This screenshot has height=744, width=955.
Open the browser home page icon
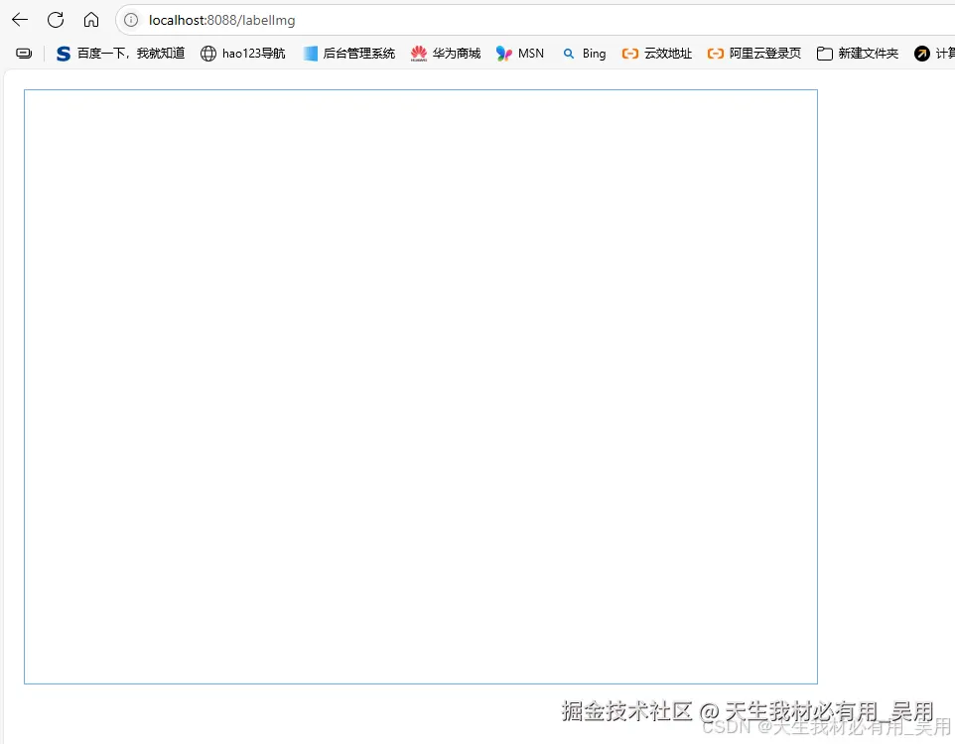coord(90,19)
